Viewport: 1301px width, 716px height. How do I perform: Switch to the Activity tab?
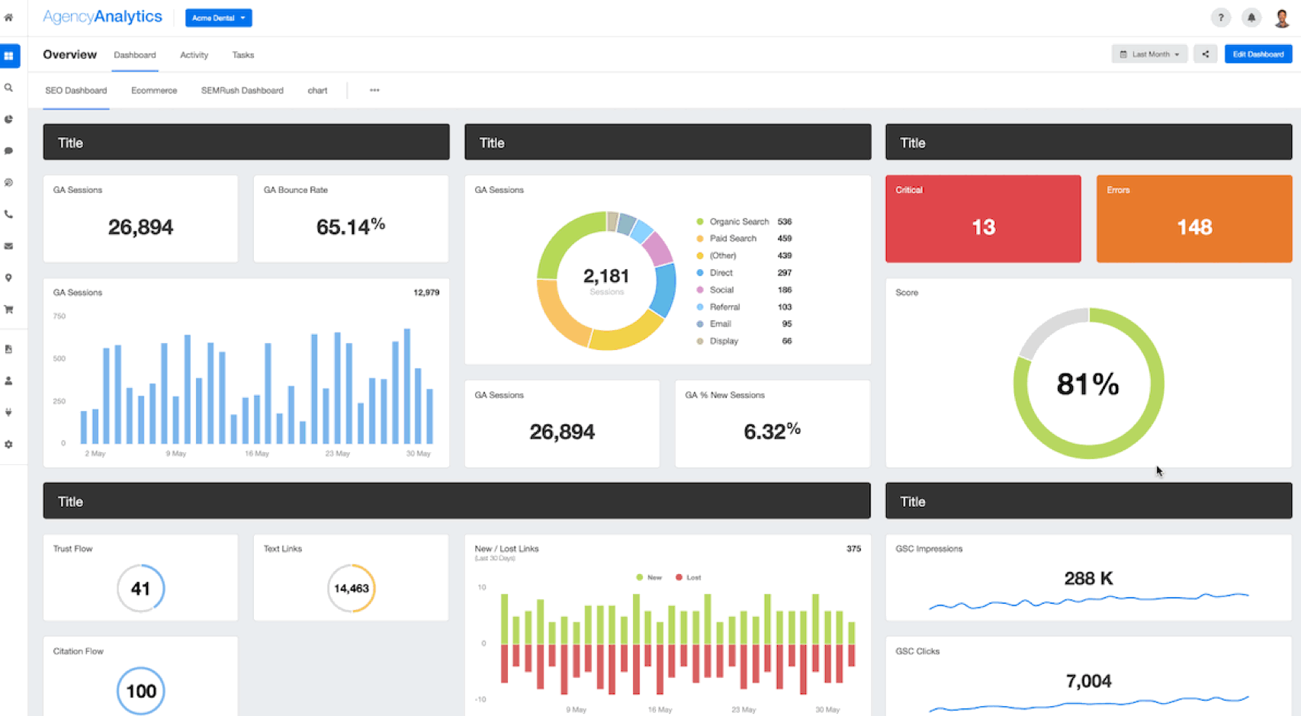(x=194, y=55)
